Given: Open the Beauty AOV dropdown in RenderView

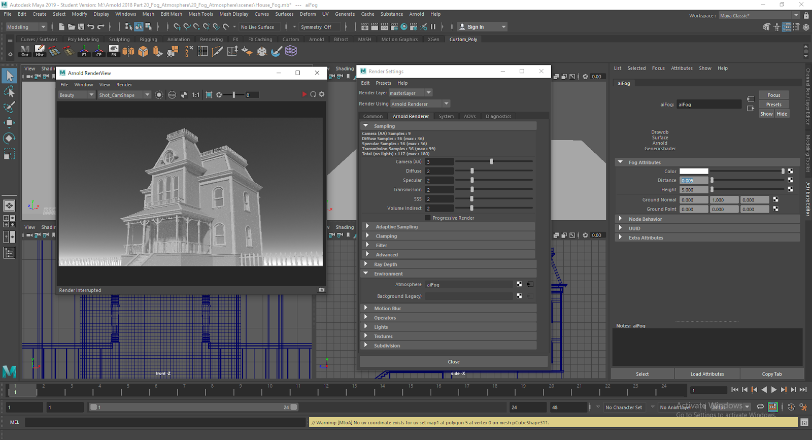Looking at the screenshot, I should coord(77,95).
